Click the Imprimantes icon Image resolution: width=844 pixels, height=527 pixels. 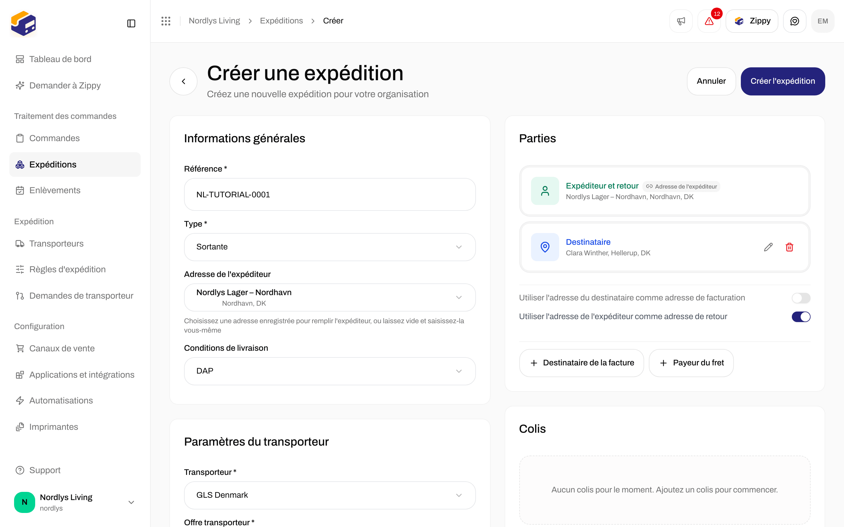coord(20,427)
